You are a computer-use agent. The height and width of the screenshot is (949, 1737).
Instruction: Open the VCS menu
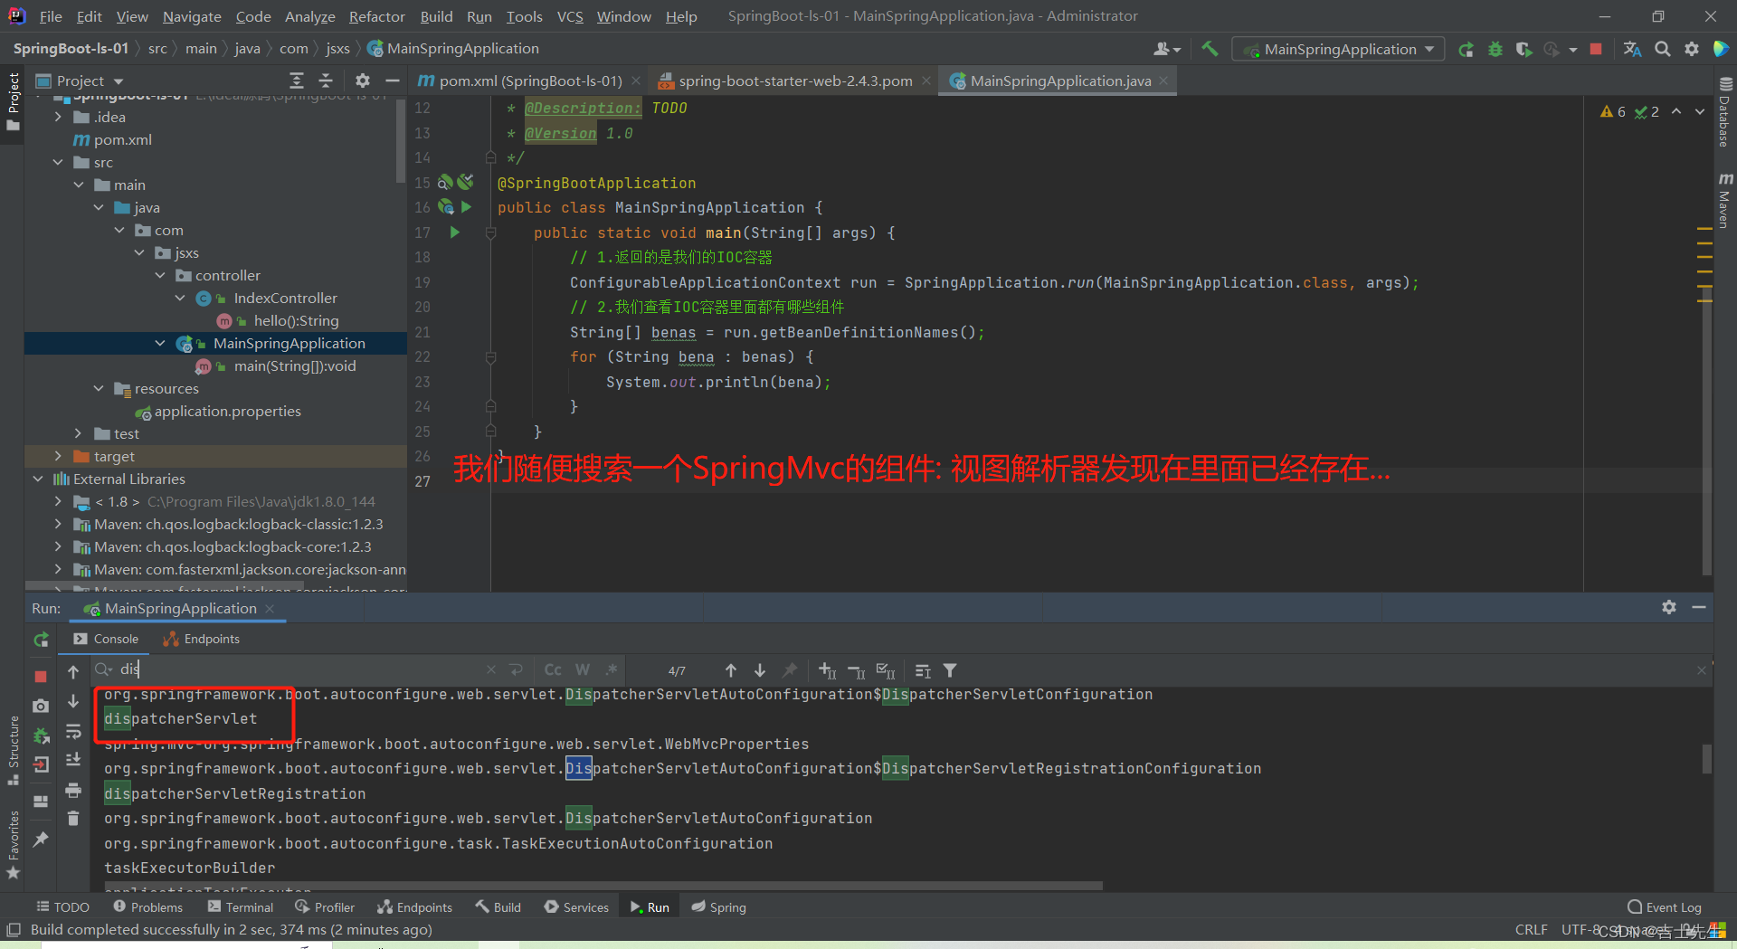(570, 16)
